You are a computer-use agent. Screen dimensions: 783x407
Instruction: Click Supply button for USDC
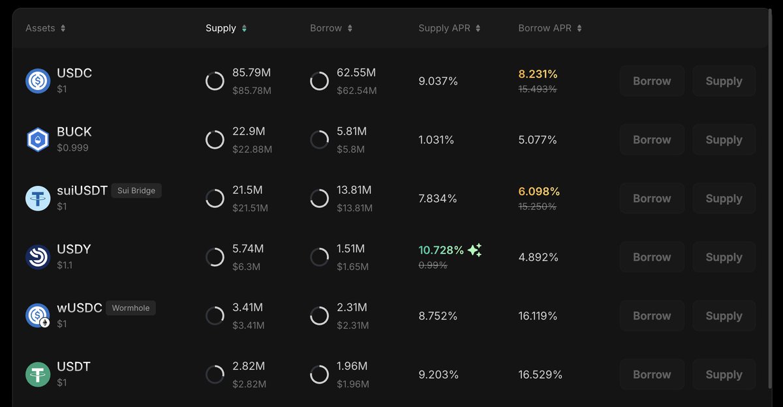pos(724,81)
